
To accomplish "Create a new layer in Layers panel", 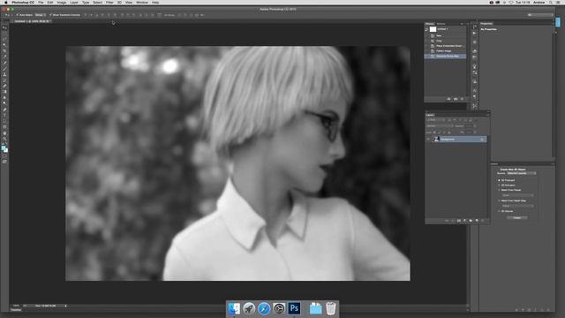I will click(477, 220).
